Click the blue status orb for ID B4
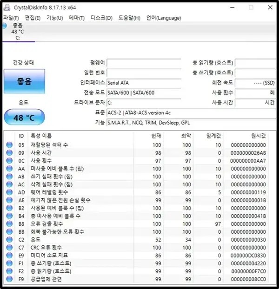 click(9, 216)
